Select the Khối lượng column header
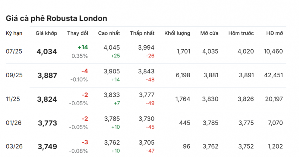Image resolution: width=299 pixels, height=157 pixels. (177, 33)
